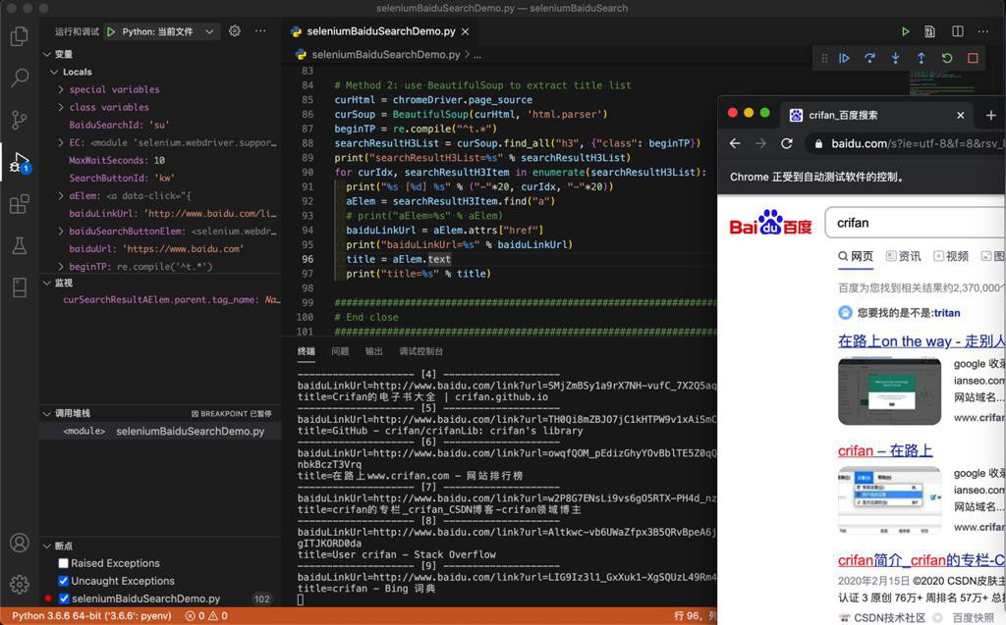Image resolution: width=1006 pixels, height=625 pixels.
Task: Open the Testing flask view
Action: (x=20, y=245)
